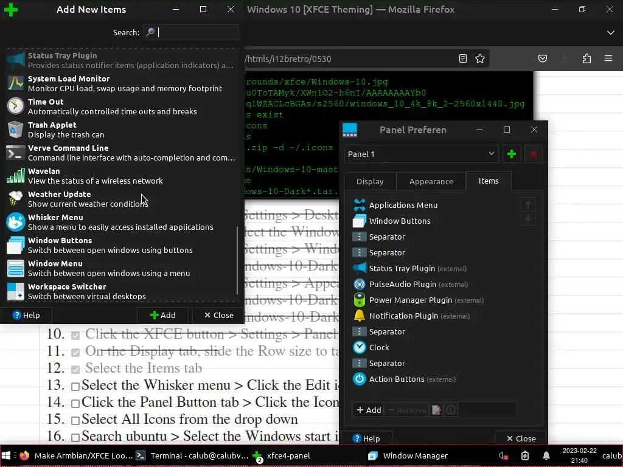This screenshot has width=623, height=467.
Task: Click the Action Buttons power icon
Action: tap(359, 379)
